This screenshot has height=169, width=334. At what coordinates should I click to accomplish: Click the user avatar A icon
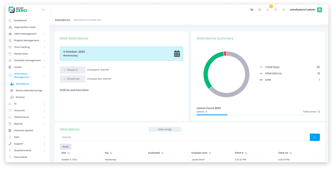(x=319, y=10)
